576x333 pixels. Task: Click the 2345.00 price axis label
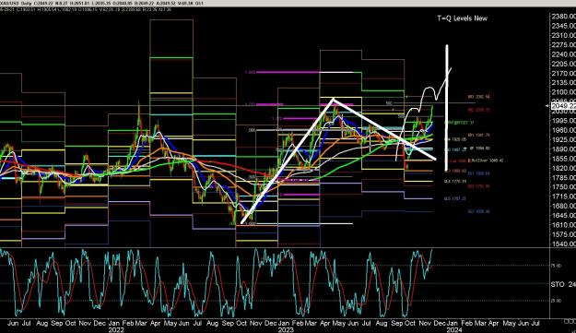point(563,26)
